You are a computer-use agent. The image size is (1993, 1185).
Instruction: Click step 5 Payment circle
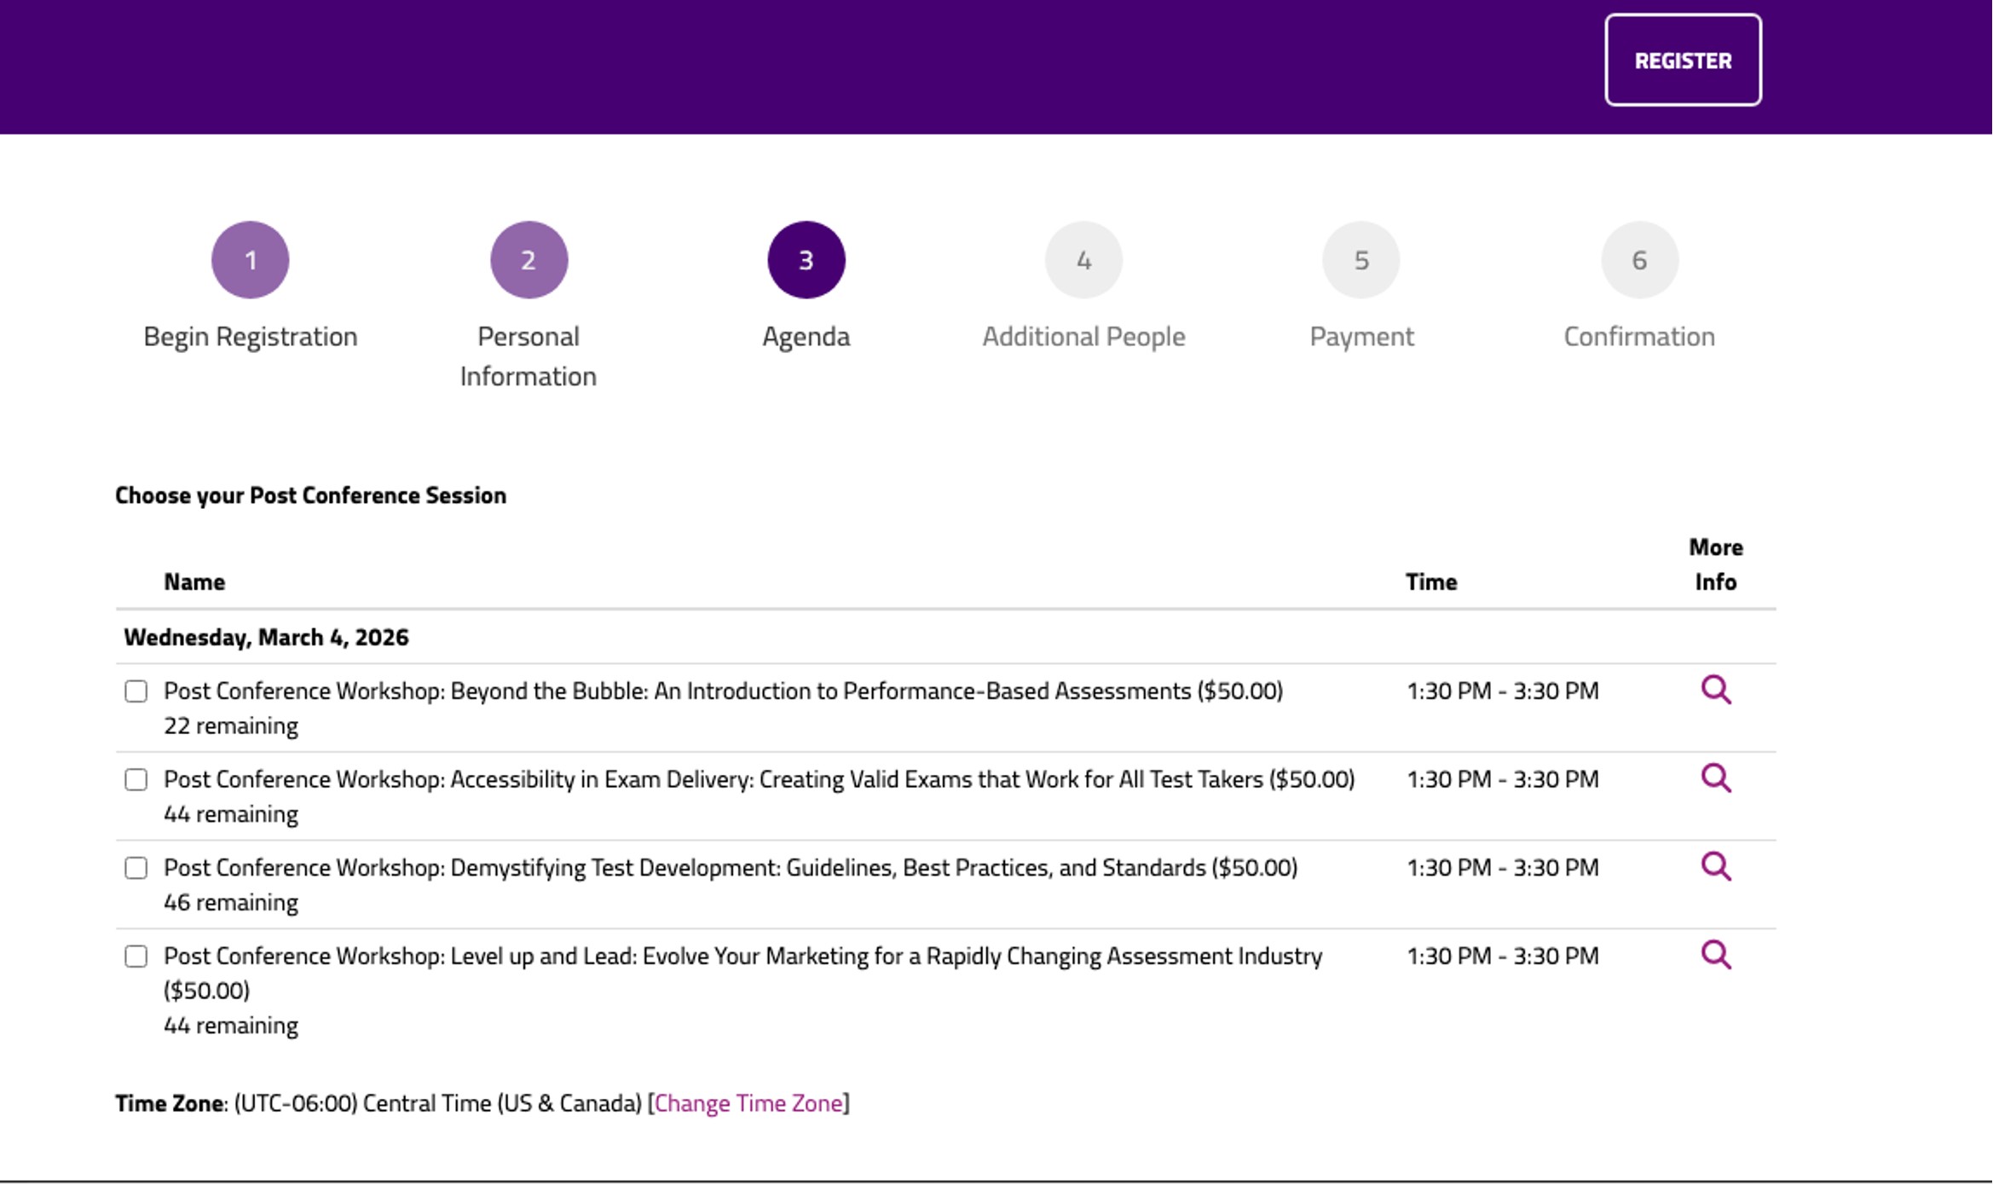[1360, 260]
